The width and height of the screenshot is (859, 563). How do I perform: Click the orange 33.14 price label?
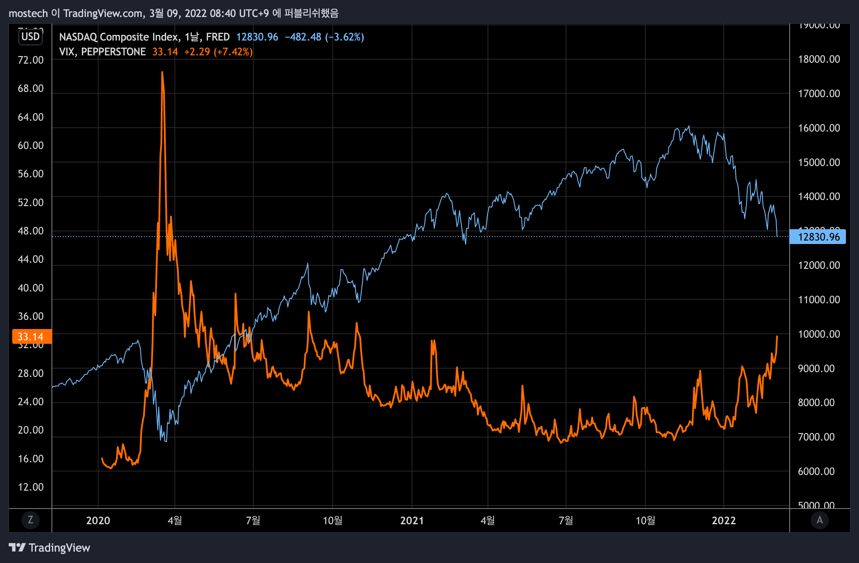pos(31,336)
